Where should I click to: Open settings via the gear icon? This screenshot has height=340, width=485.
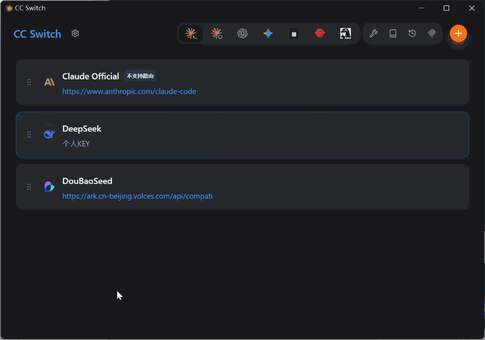point(75,33)
